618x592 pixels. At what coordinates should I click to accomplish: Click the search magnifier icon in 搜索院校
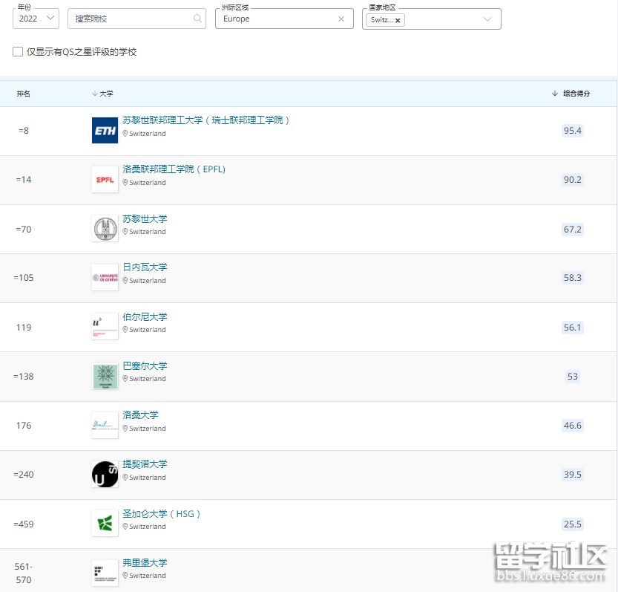[x=197, y=19]
